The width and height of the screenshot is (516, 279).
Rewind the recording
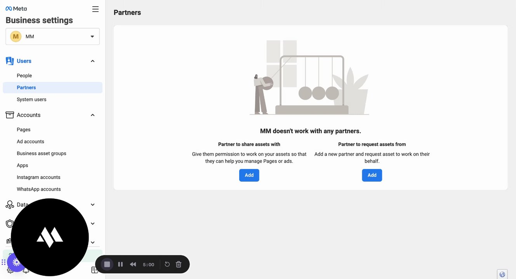coord(133,264)
